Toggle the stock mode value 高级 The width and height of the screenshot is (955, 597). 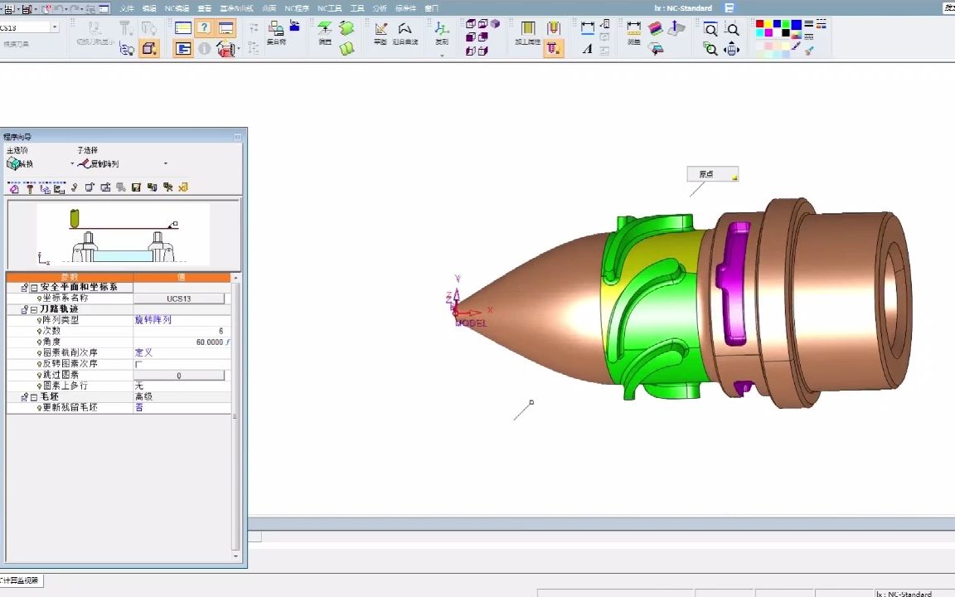(x=143, y=396)
